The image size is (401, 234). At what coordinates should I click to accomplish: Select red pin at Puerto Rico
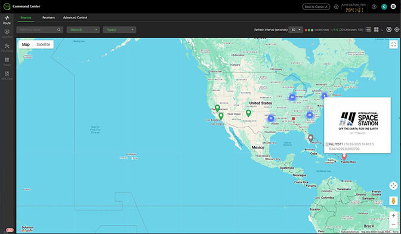344,156
